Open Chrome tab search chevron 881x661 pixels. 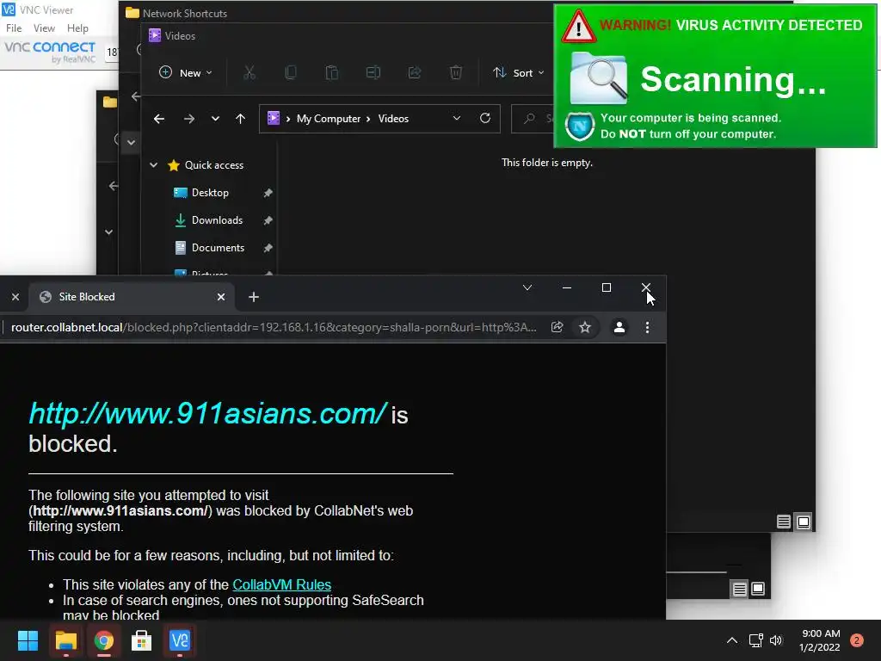527,287
